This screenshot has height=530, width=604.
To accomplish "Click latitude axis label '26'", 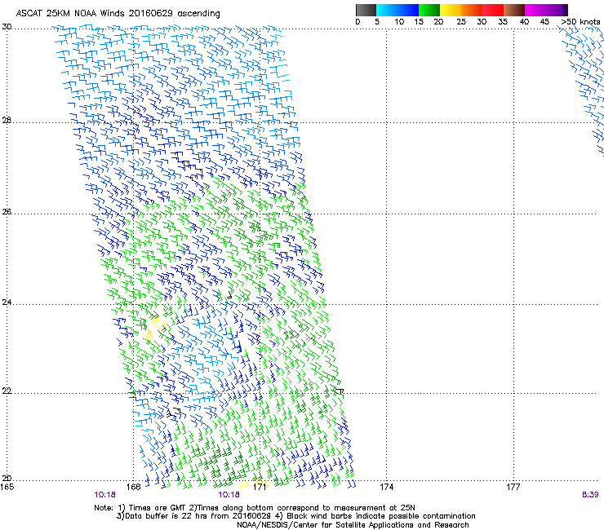I will coord(7,212).
